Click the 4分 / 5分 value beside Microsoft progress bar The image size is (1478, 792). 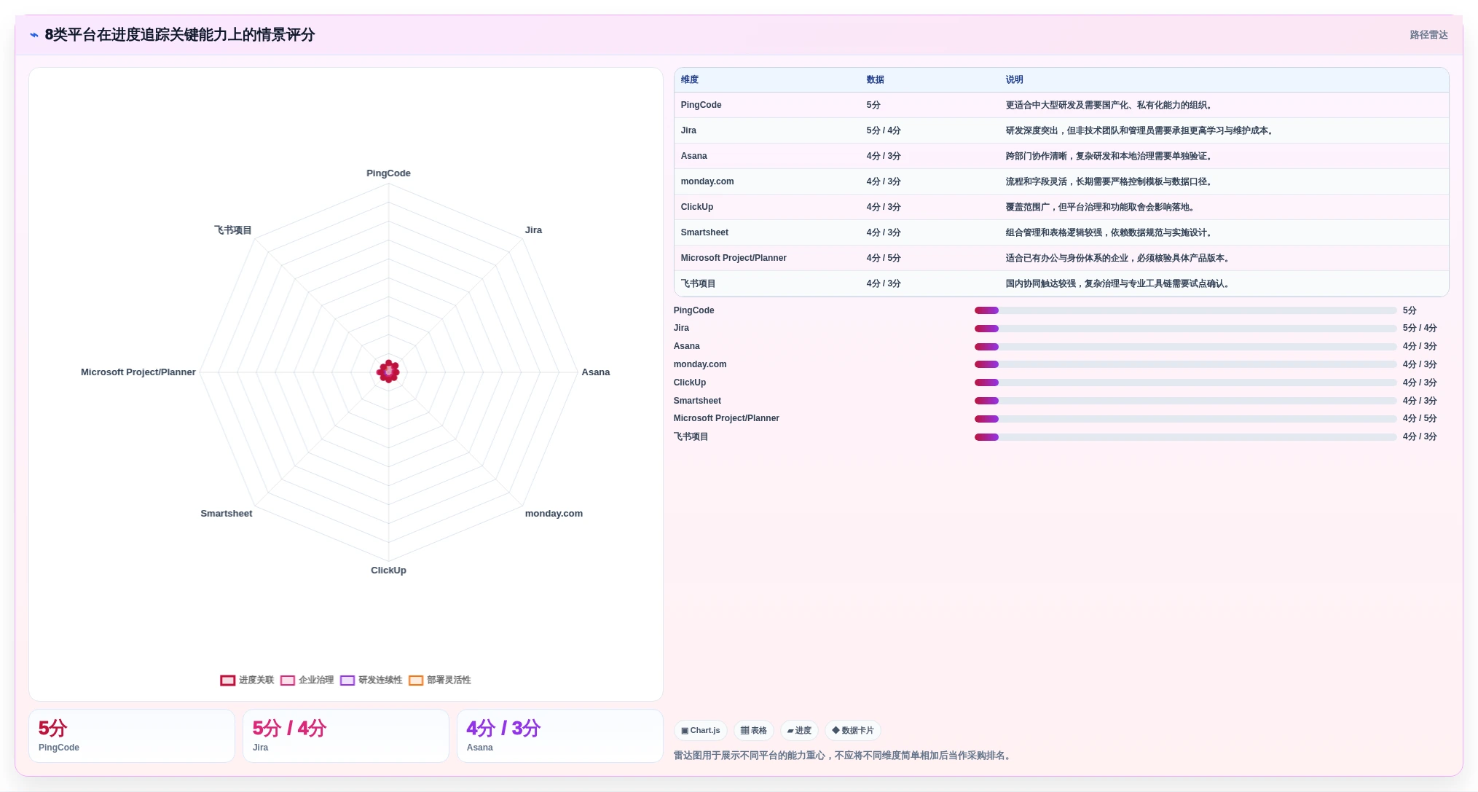1420,418
